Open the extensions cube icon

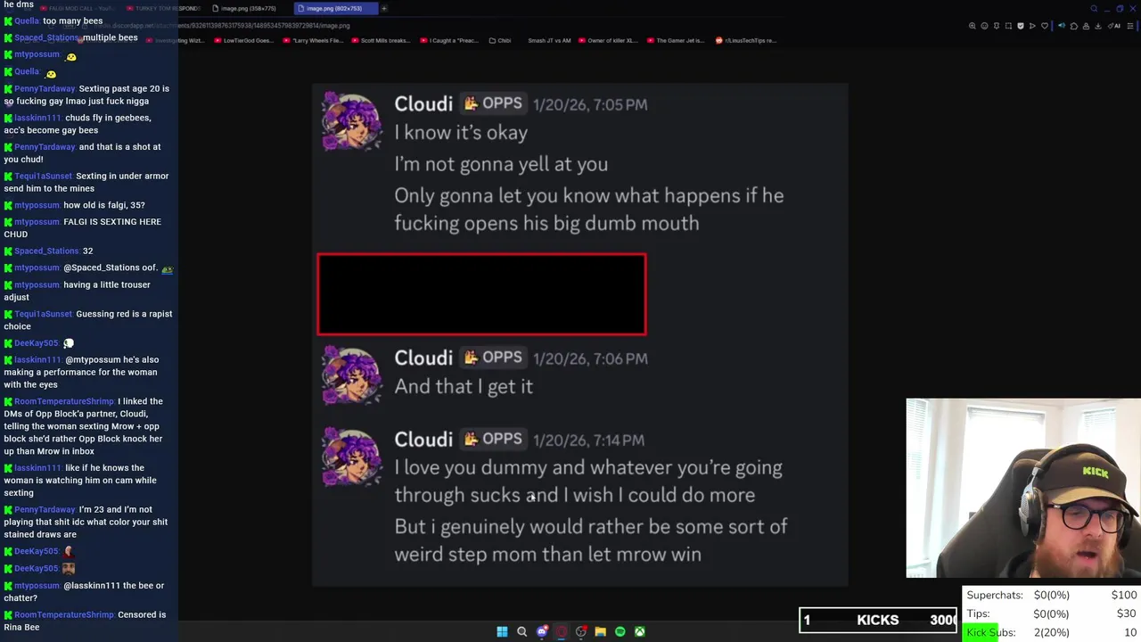1074,26
